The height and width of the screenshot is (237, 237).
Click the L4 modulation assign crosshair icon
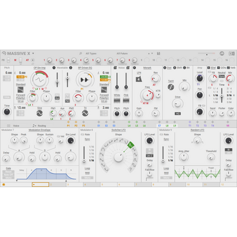click(x=129, y=122)
